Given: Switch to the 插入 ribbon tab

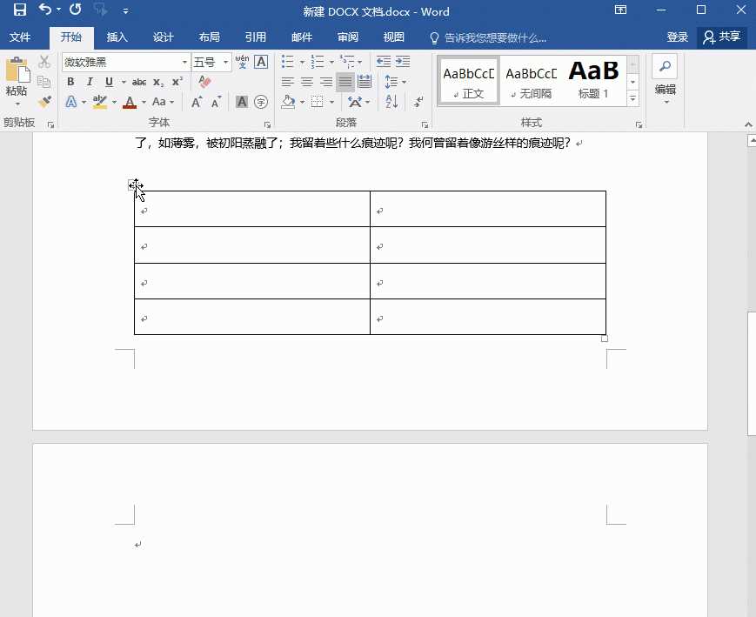Looking at the screenshot, I should tap(117, 37).
